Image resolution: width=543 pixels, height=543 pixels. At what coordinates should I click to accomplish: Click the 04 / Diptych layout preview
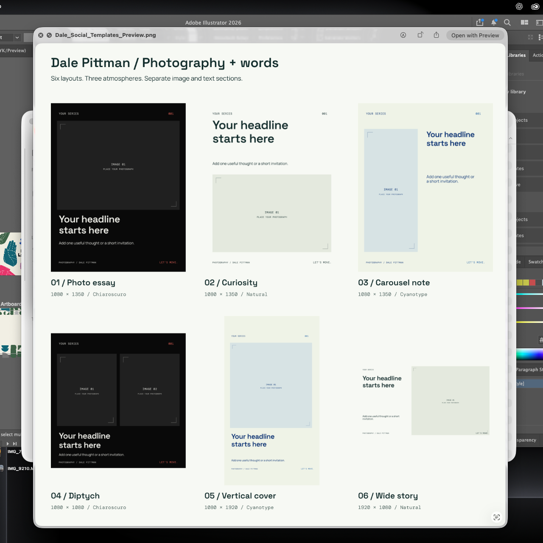tap(118, 400)
